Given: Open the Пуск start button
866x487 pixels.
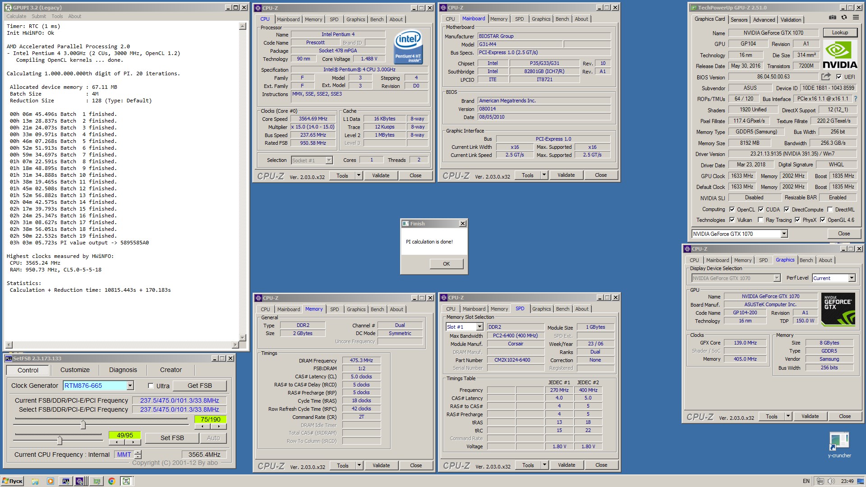Looking at the screenshot, I should (13, 481).
